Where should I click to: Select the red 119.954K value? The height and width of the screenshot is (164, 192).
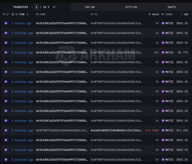(152, 130)
